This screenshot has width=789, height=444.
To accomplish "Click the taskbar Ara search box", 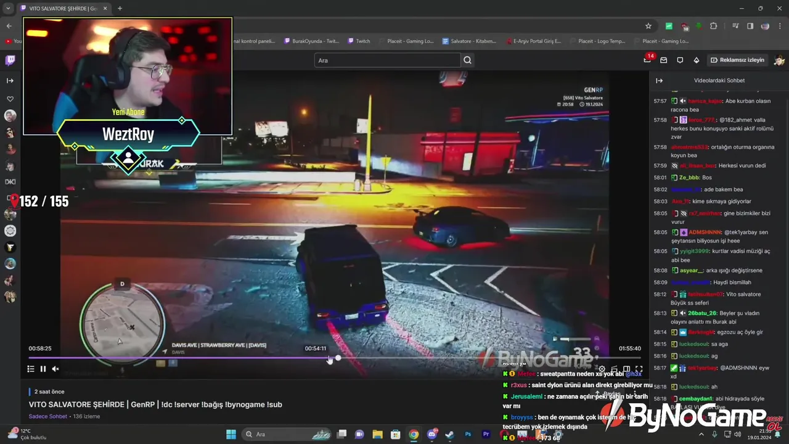I will pos(286,434).
